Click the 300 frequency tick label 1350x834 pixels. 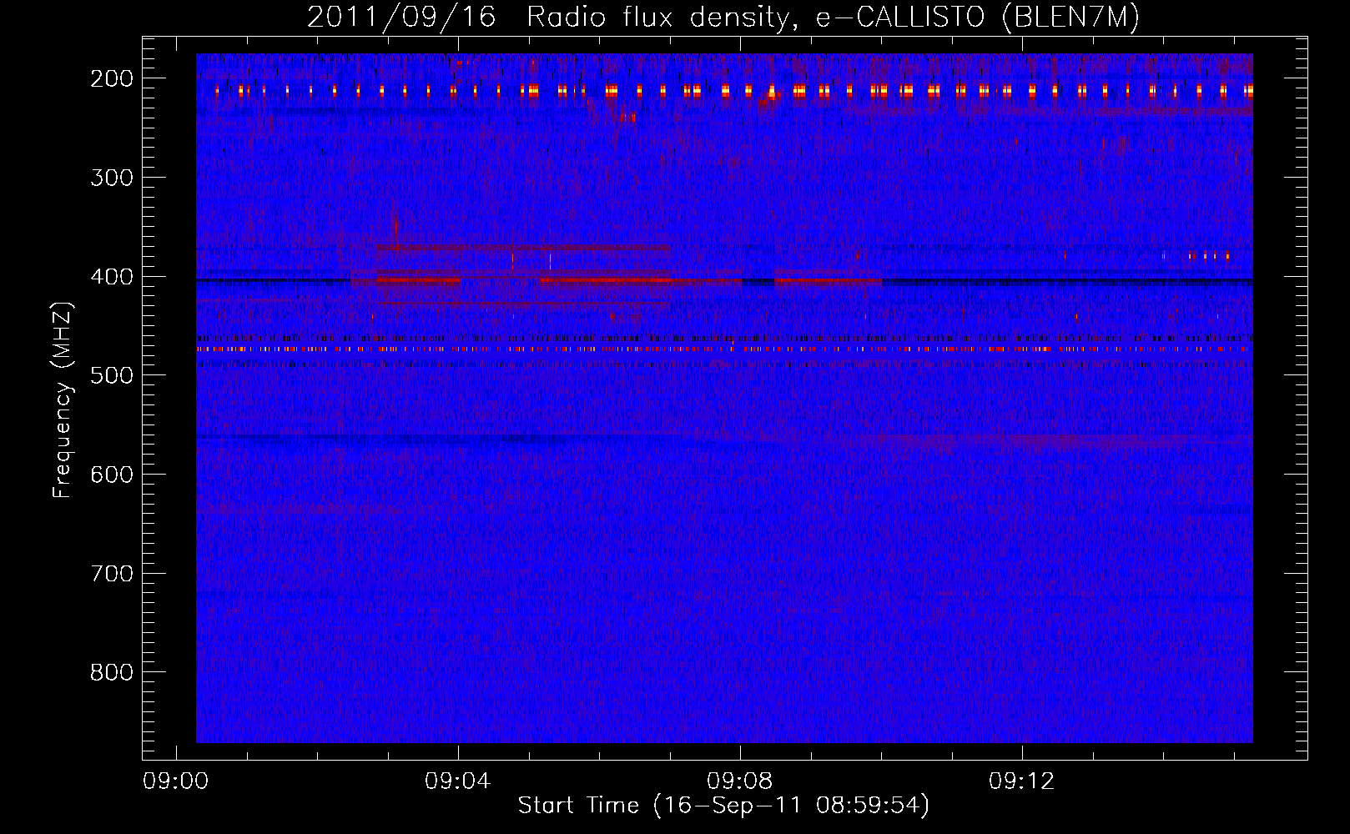point(112,178)
